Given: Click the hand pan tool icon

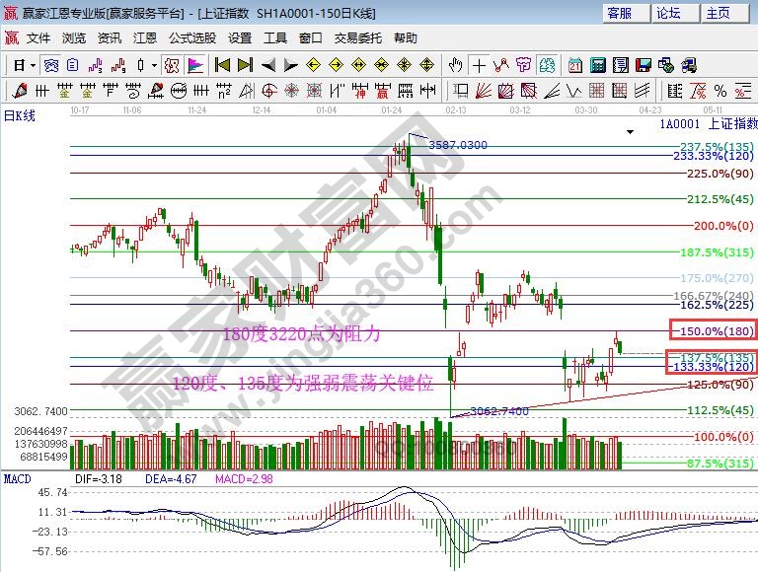Looking at the screenshot, I should tap(455, 65).
